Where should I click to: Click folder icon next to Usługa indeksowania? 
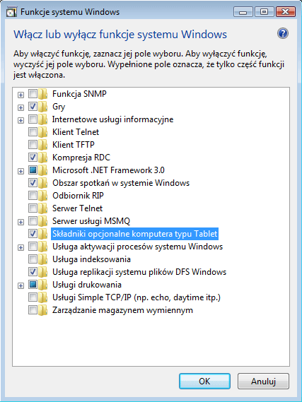coord(43,259)
